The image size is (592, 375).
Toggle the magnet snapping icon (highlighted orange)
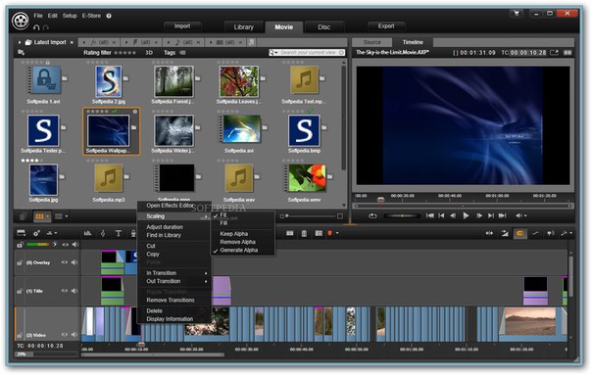(519, 234)
